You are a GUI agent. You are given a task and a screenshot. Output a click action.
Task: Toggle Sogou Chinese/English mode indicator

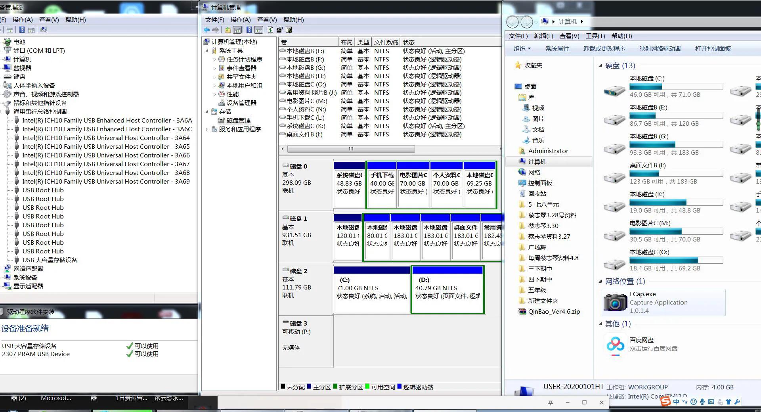(x=676, y=402)
